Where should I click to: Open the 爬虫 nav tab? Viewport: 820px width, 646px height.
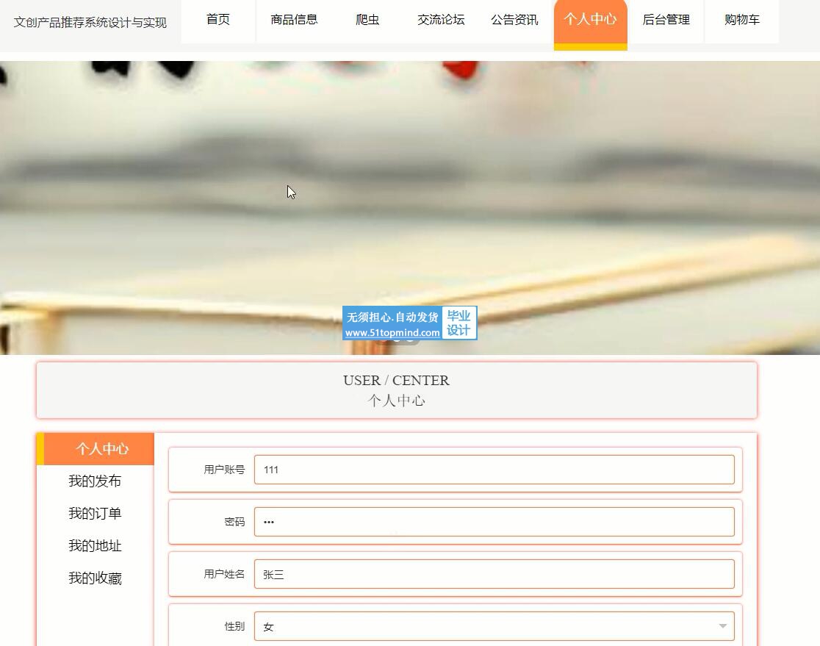tap(367, 21)
